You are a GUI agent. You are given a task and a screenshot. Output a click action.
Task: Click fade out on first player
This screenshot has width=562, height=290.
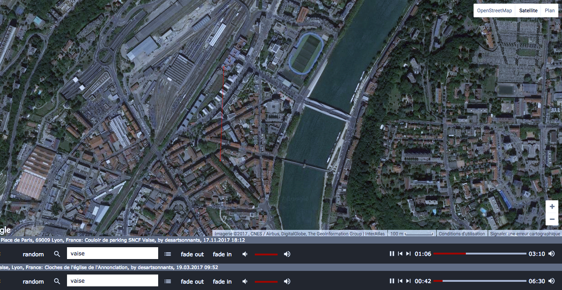point(192,254)
